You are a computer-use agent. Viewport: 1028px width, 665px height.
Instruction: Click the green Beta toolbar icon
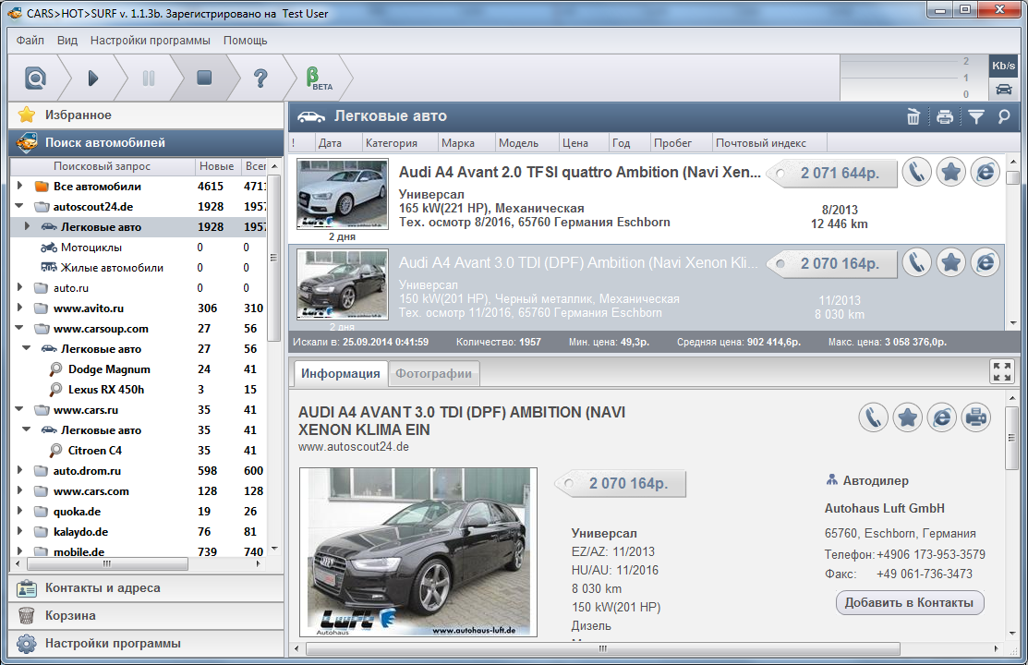pos(320,78)
